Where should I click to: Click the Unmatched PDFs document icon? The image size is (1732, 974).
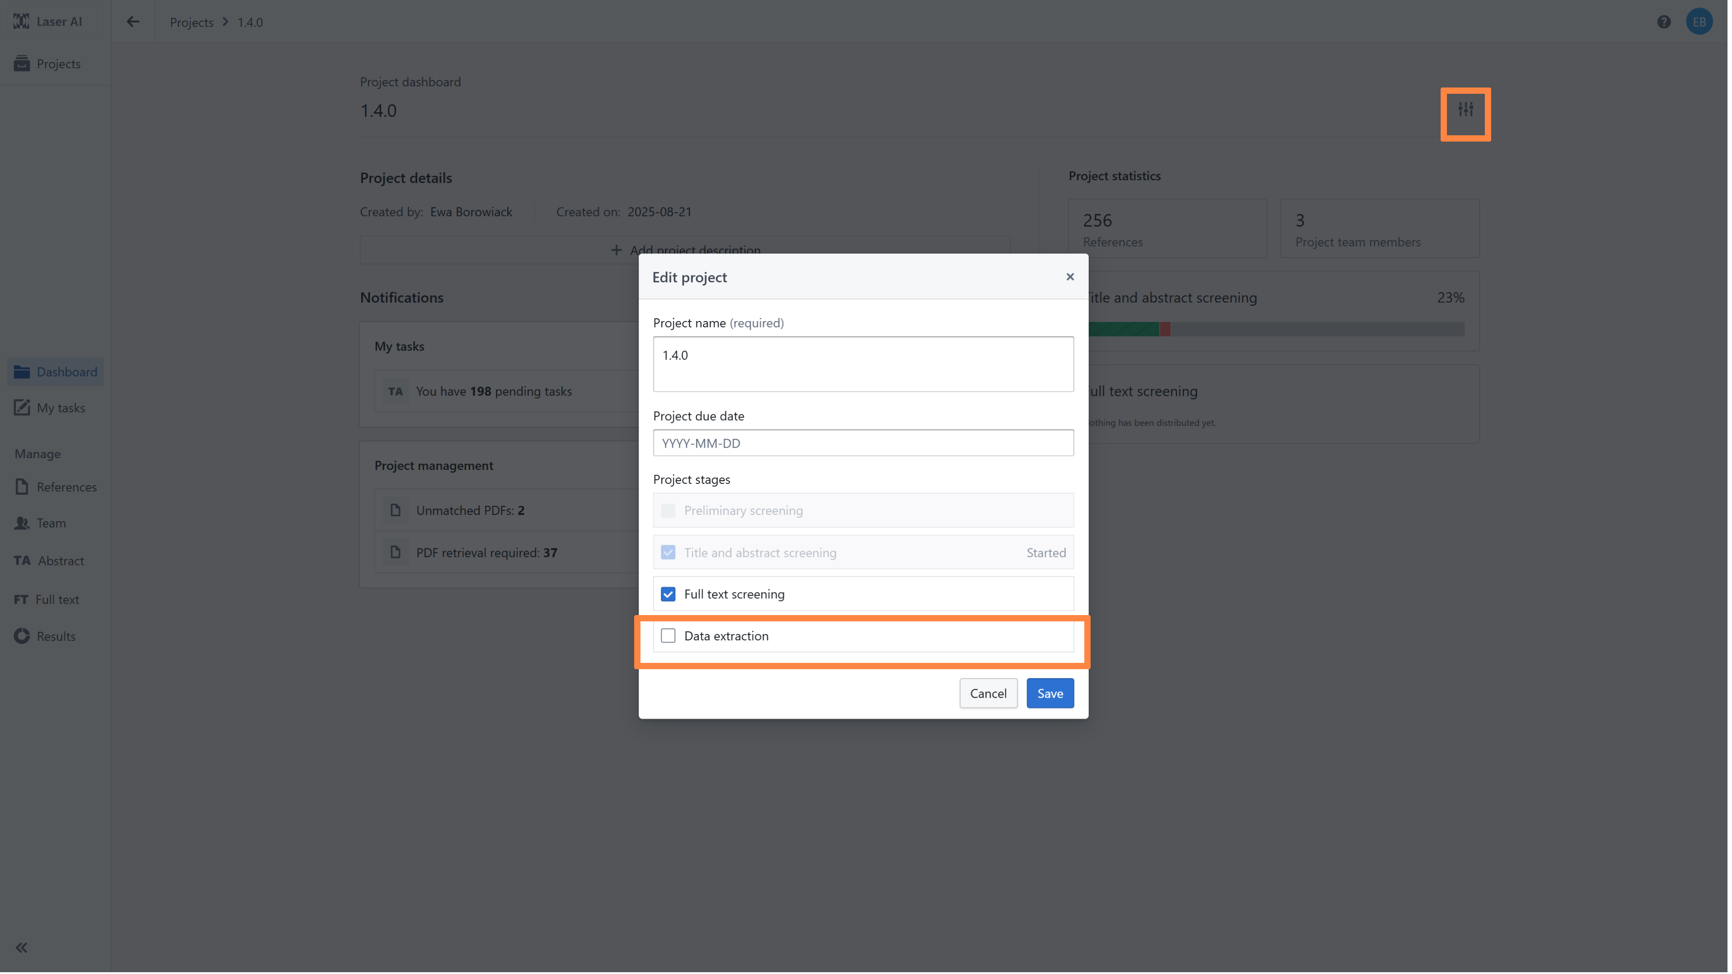tap(396, 511)
